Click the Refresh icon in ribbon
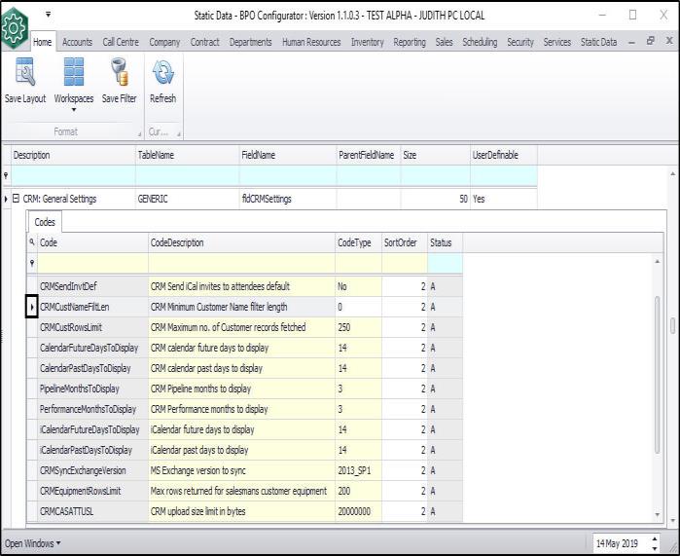 pos(162,74)
